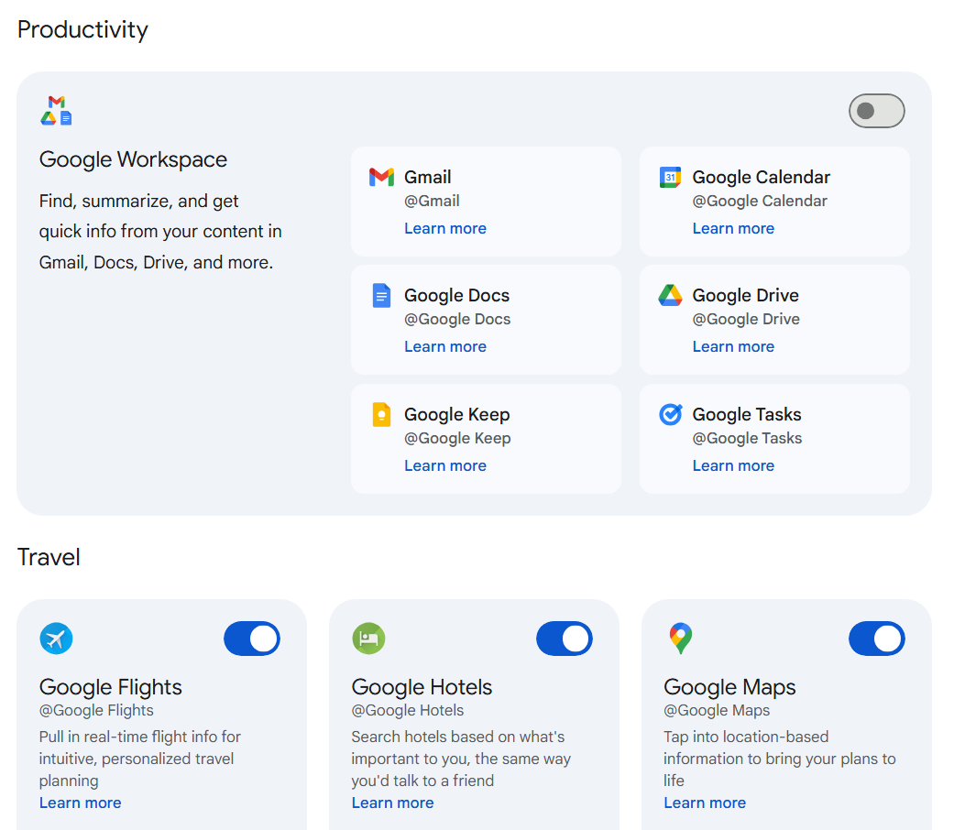Click the @Google Keep handle text
Image resolution: width=954 pixels, height=830 pixels.
point(457,438)
